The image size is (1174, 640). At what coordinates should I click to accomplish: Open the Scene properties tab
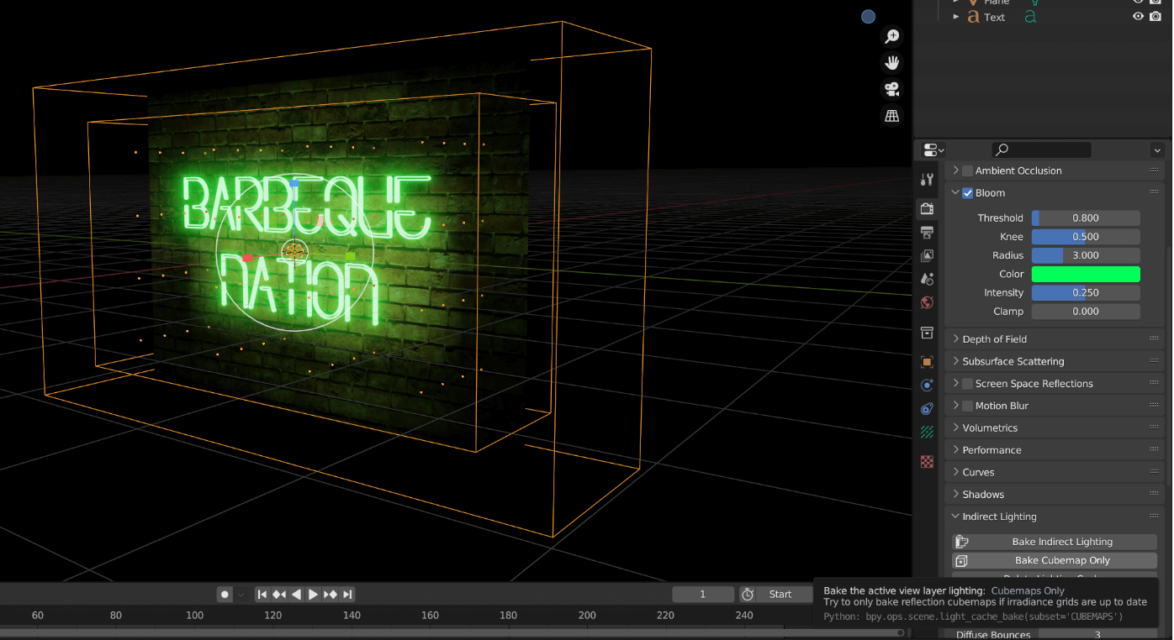coord(927,279)
